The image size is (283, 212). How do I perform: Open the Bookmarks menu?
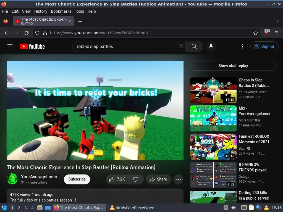(x=61, y=11)
